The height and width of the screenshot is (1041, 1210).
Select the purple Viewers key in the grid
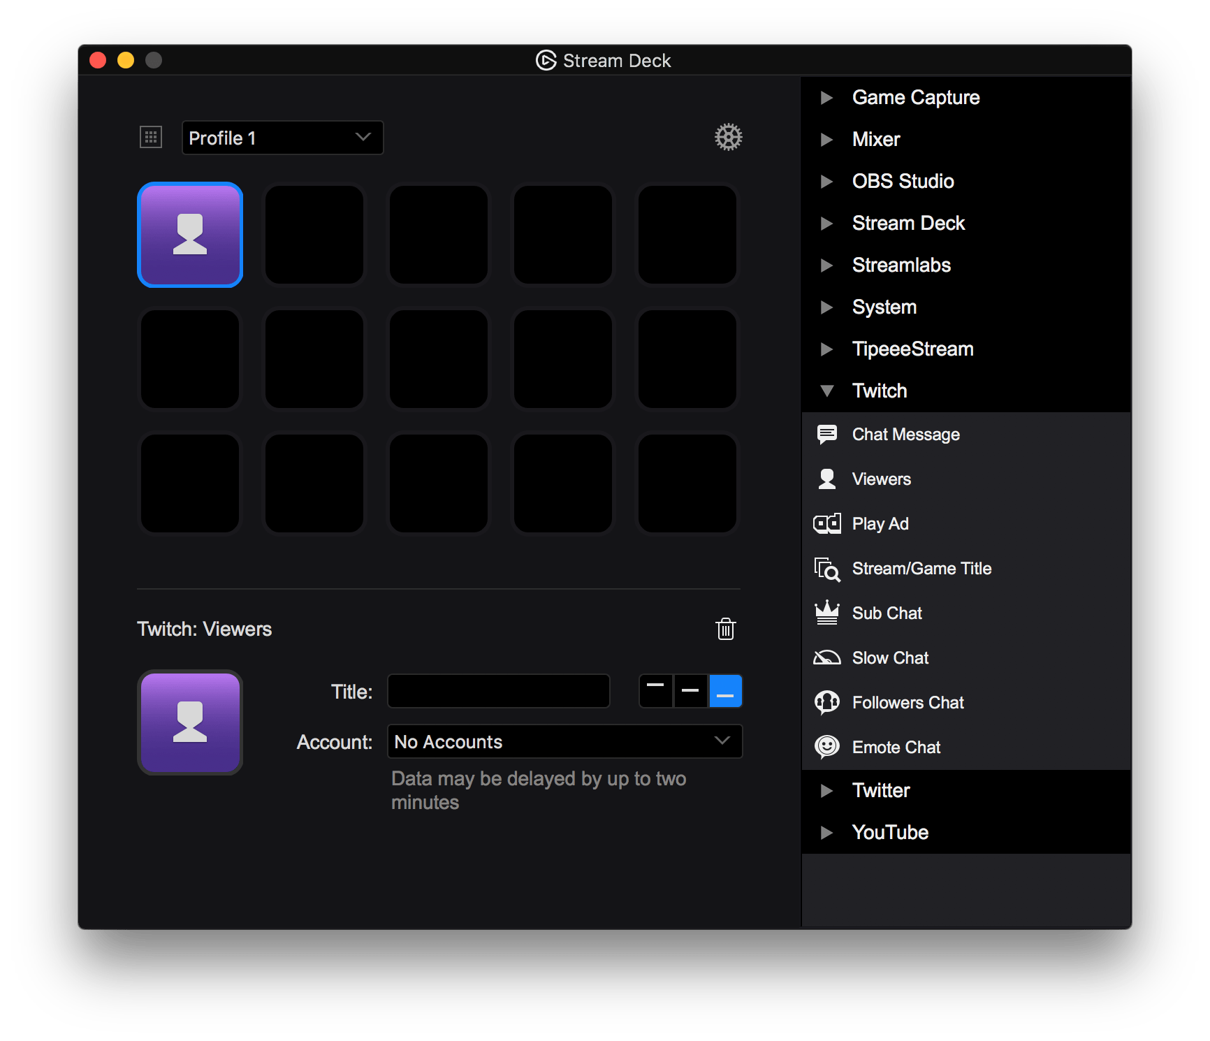[190, 235]
